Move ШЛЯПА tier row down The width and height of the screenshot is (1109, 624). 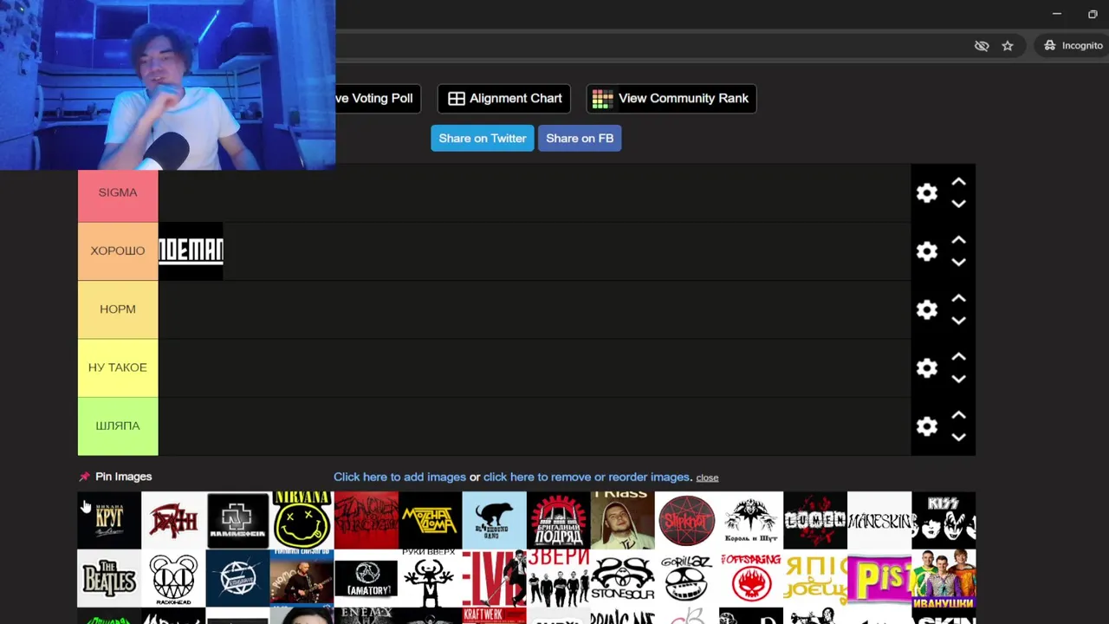(958, 437)
